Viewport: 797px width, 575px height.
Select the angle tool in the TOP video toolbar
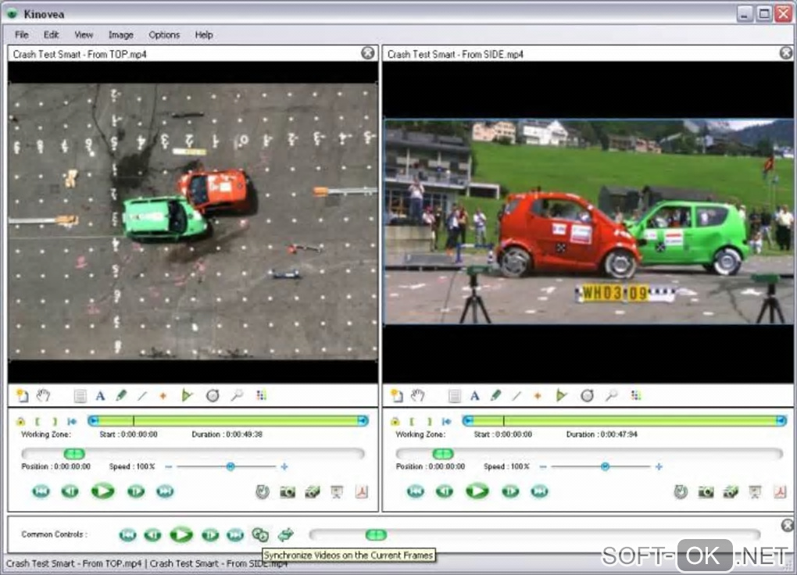coord(187,395)
